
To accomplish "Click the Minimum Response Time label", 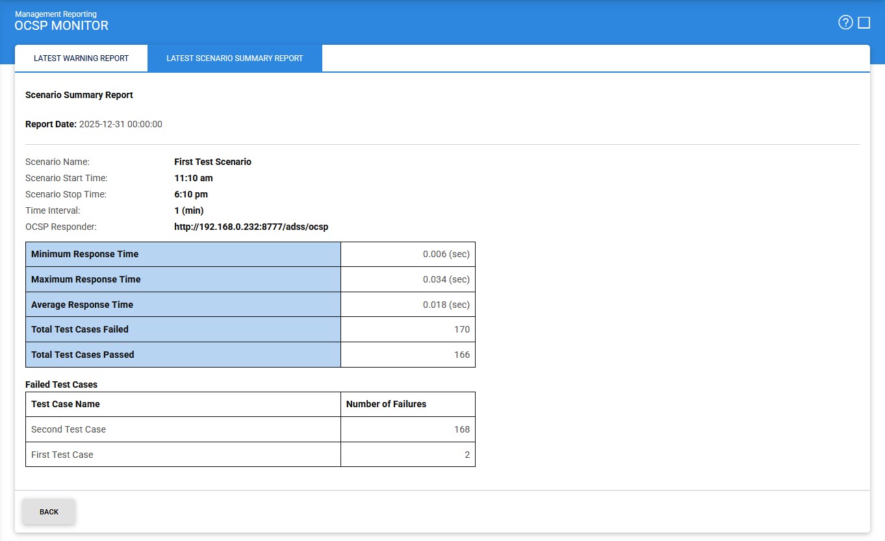I will click(x=84, y=254).
